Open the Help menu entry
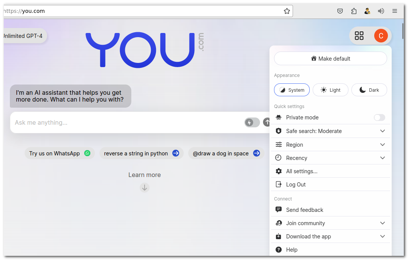The width and height of the screenshot is (408, 260). 331,250
